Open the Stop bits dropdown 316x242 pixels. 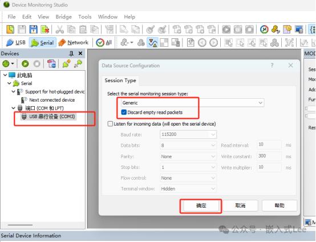click(x=188, y=167)
